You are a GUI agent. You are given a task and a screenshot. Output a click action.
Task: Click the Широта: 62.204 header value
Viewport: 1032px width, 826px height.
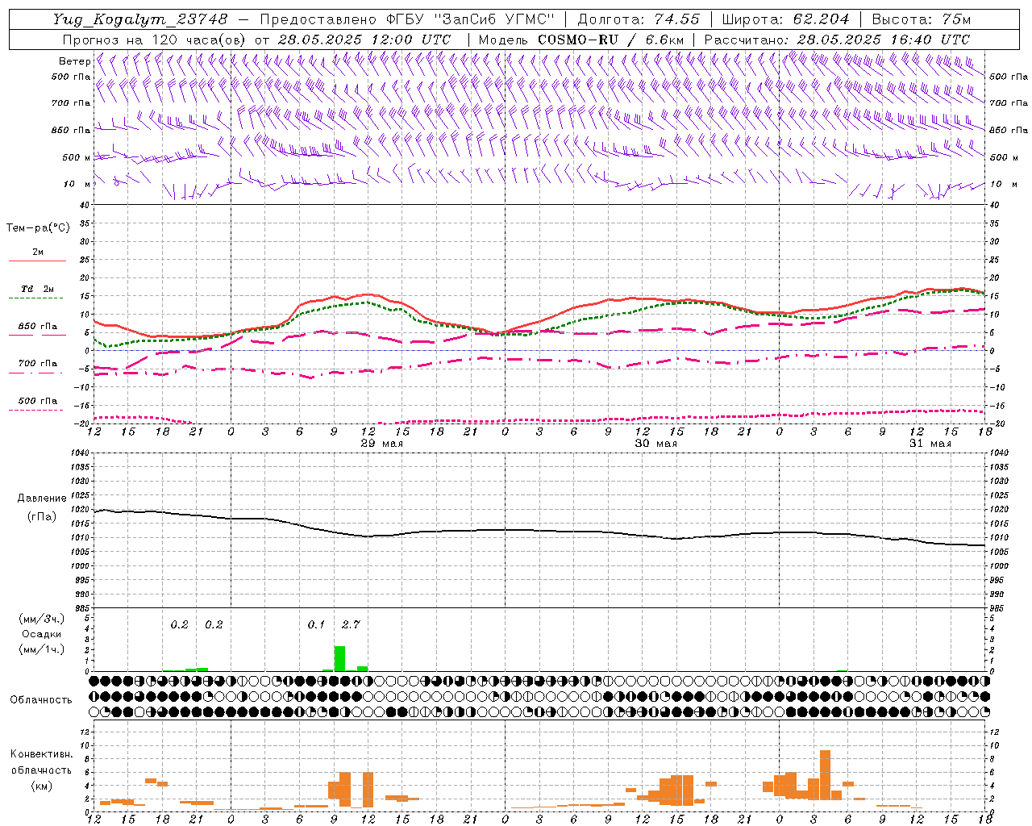pyautogui.click(x=786, y=19)
